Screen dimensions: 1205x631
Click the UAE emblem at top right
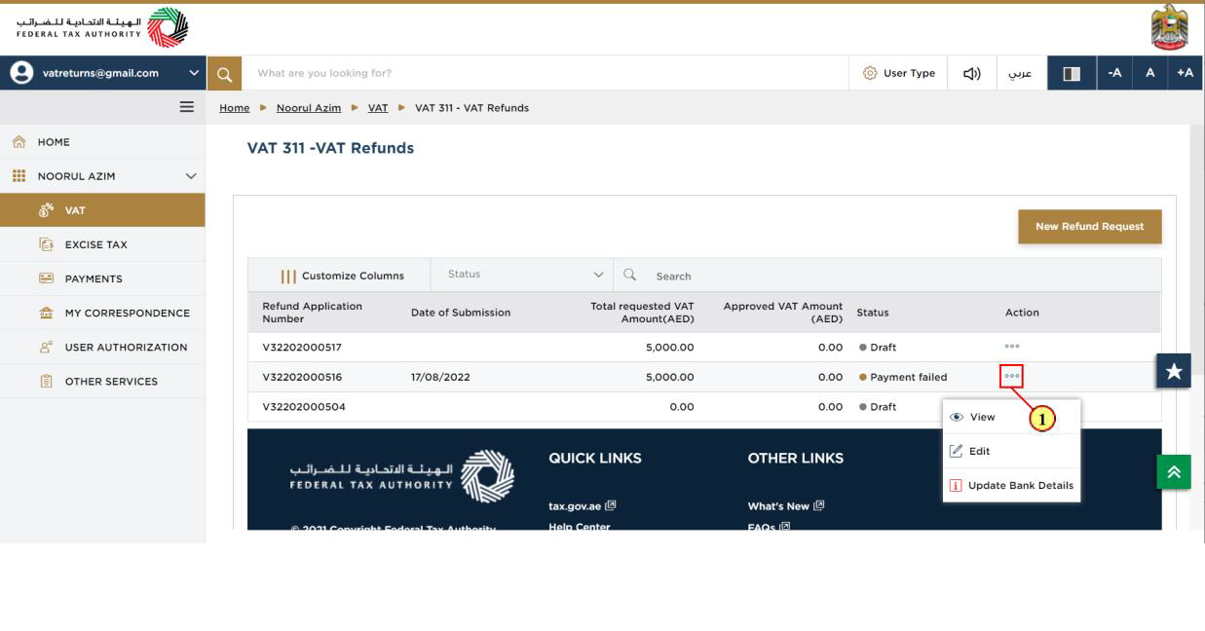1169,26
